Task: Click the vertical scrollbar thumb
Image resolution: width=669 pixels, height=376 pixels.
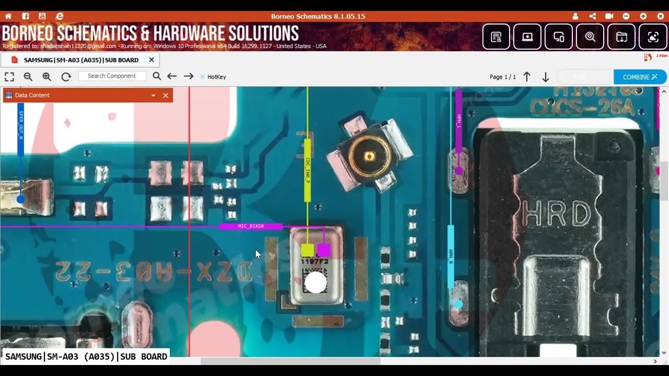Action: coord(664,181)
